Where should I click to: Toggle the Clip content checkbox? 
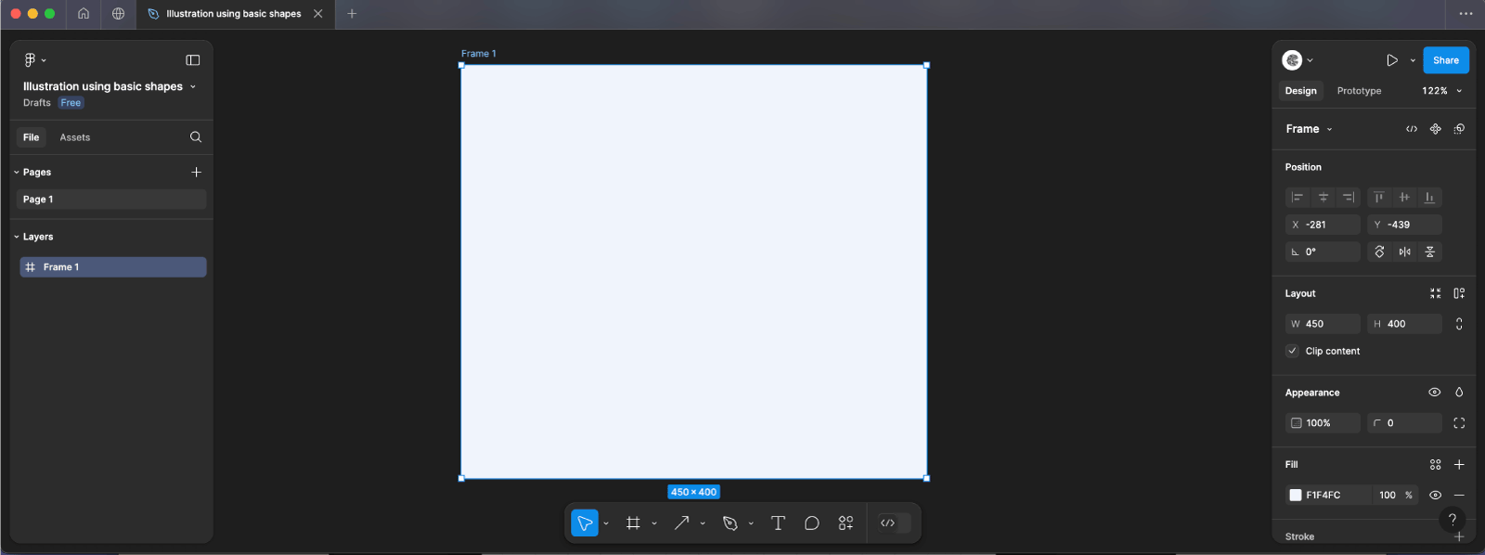pos(1292,351)
